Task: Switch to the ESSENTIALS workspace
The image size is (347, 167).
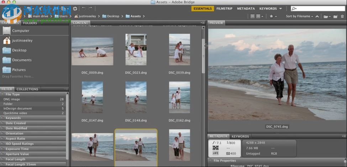Action: click(203, 9)
